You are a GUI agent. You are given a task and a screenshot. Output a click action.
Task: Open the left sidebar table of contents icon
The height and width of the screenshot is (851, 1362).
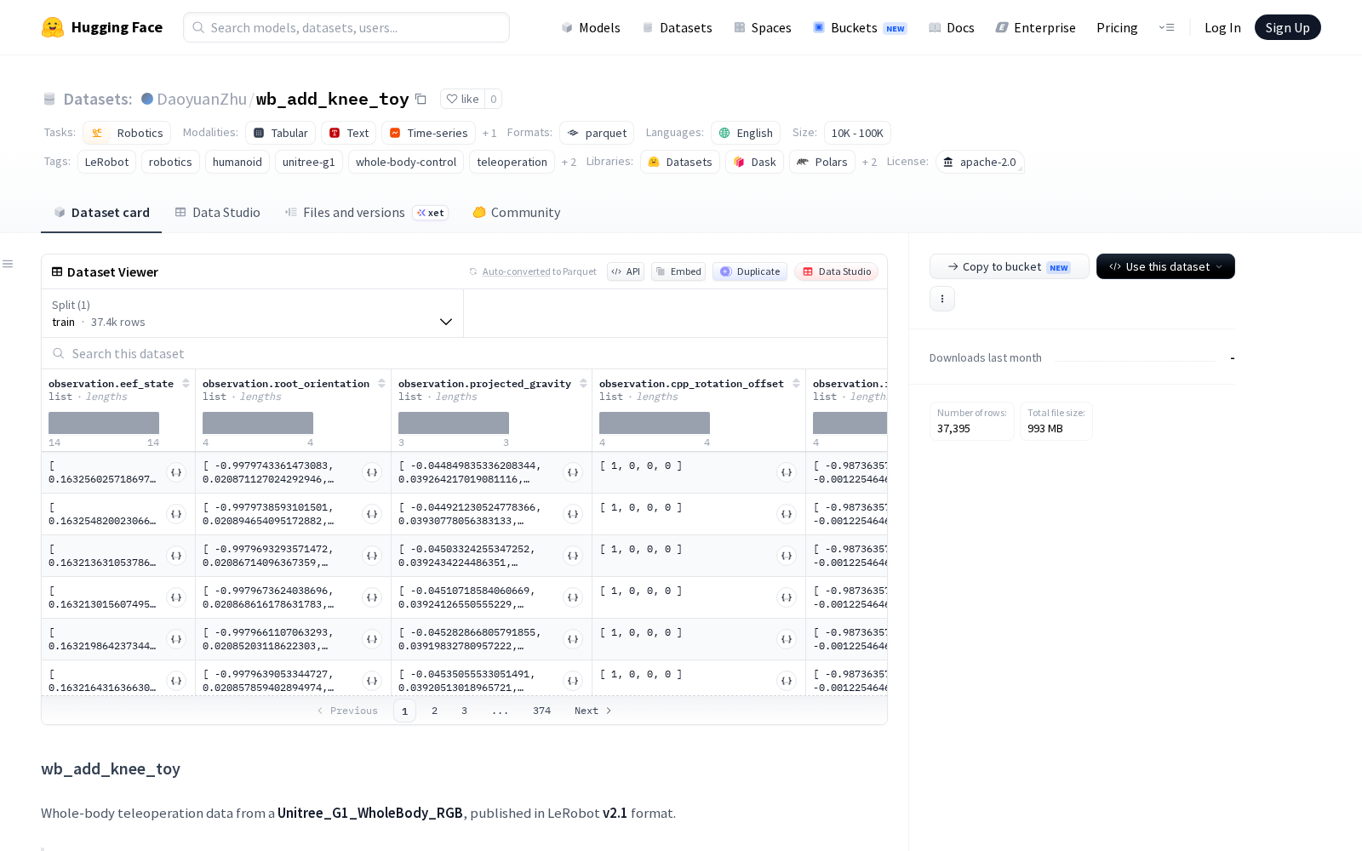tap(8, 264)
